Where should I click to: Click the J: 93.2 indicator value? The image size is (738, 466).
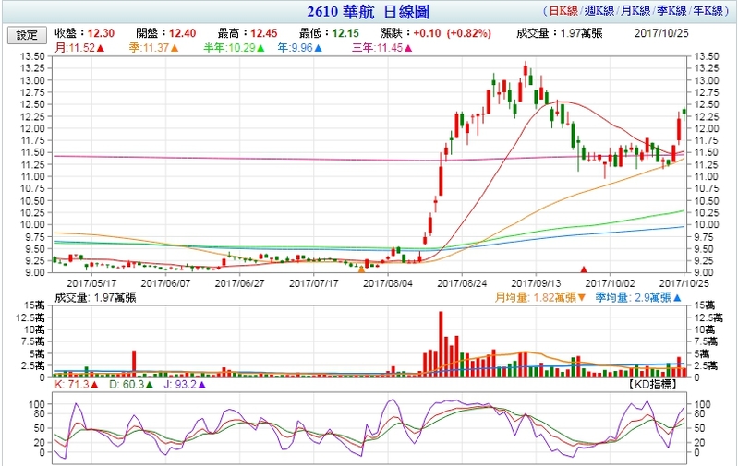click(185, 385)
